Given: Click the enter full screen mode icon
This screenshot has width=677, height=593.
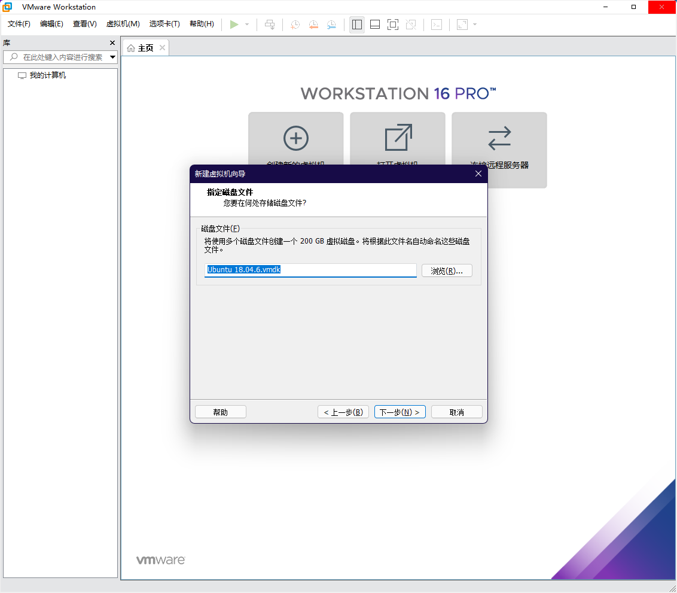Looking at the screenshot, I should coord(393,25).
